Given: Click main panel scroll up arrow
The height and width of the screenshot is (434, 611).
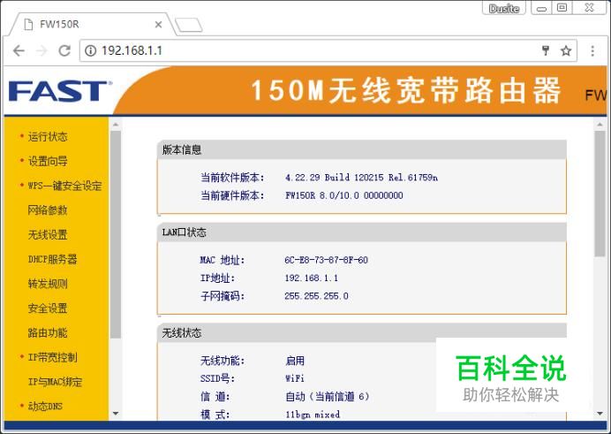Looking at the screenshot, I should 600,125.
